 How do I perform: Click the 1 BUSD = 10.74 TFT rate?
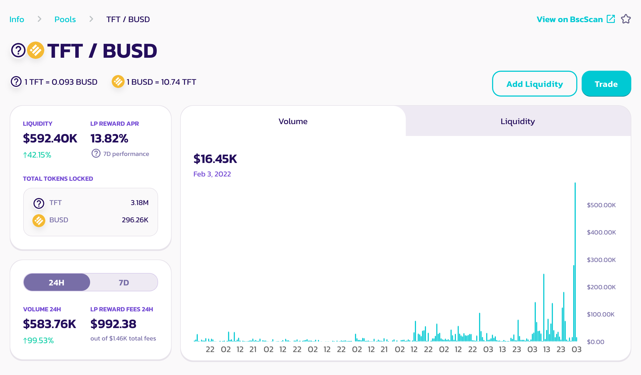pos(161,82)
